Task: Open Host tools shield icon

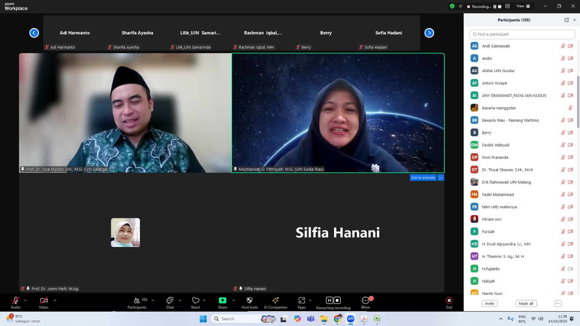Action: click(249, 301)
